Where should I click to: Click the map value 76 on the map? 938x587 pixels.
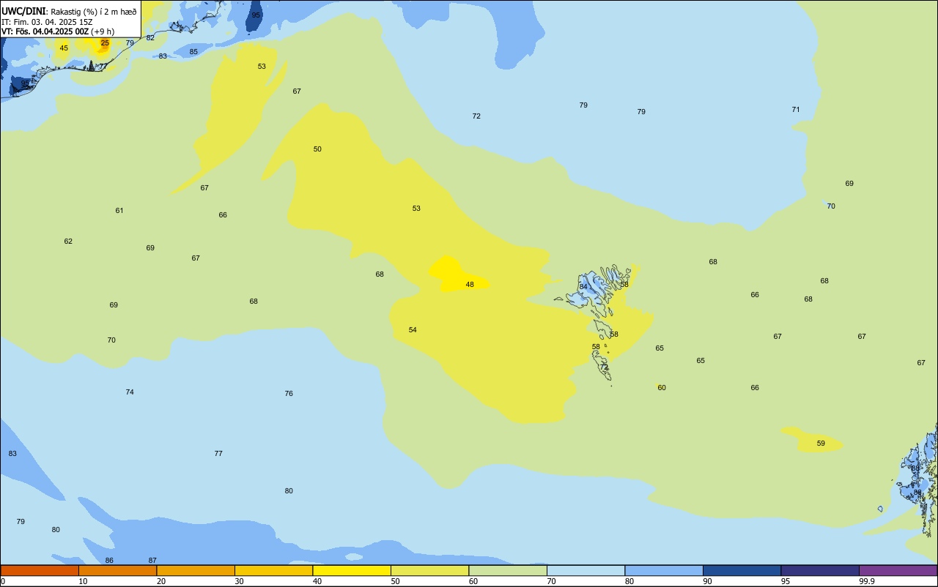pos(289,394)
